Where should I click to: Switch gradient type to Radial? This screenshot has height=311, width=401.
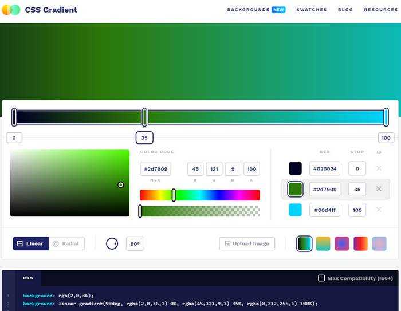tap(66, 243)
